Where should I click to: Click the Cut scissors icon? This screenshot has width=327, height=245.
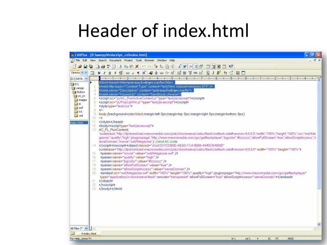point(120,66)
